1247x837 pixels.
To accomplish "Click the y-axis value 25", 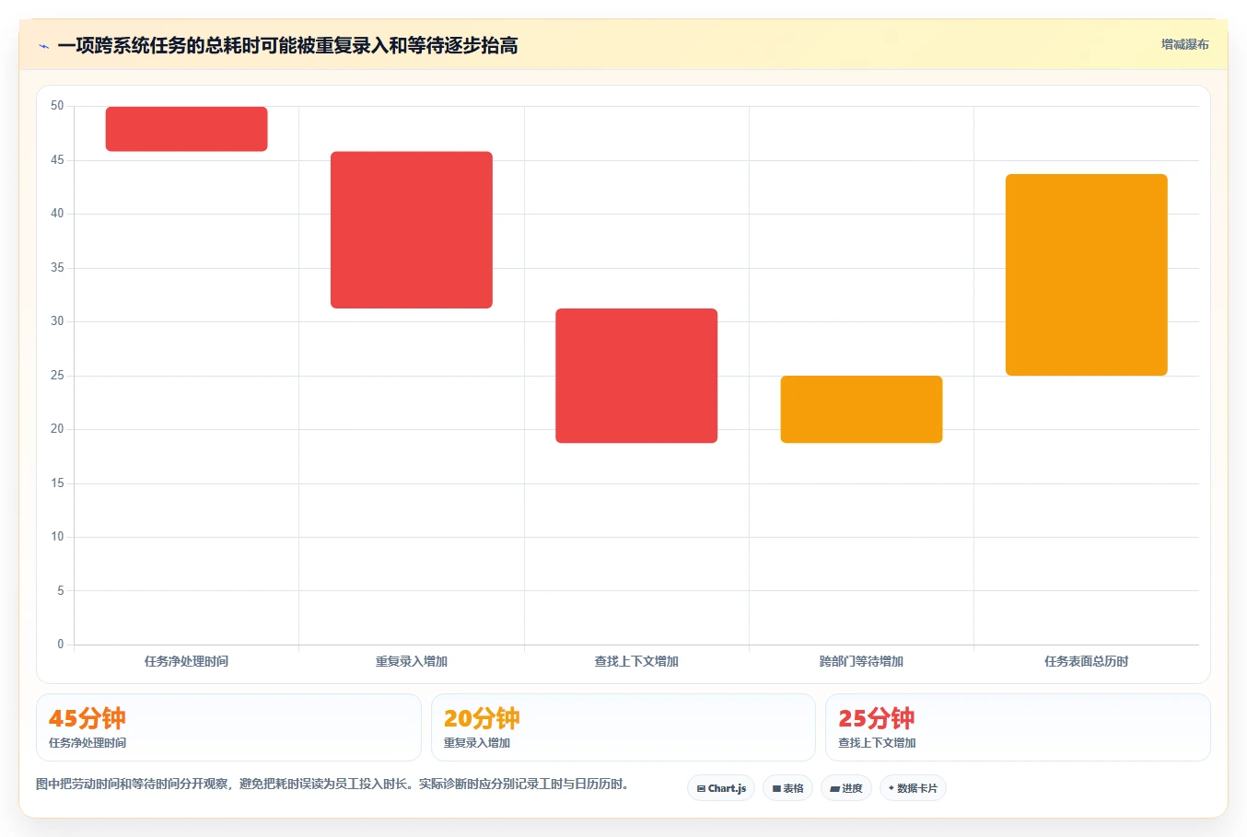I will [57, 376].
